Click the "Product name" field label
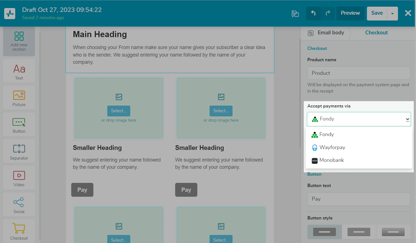Image resolution: width=416 pixels, height=243 pixels. (x=322, y=60)
